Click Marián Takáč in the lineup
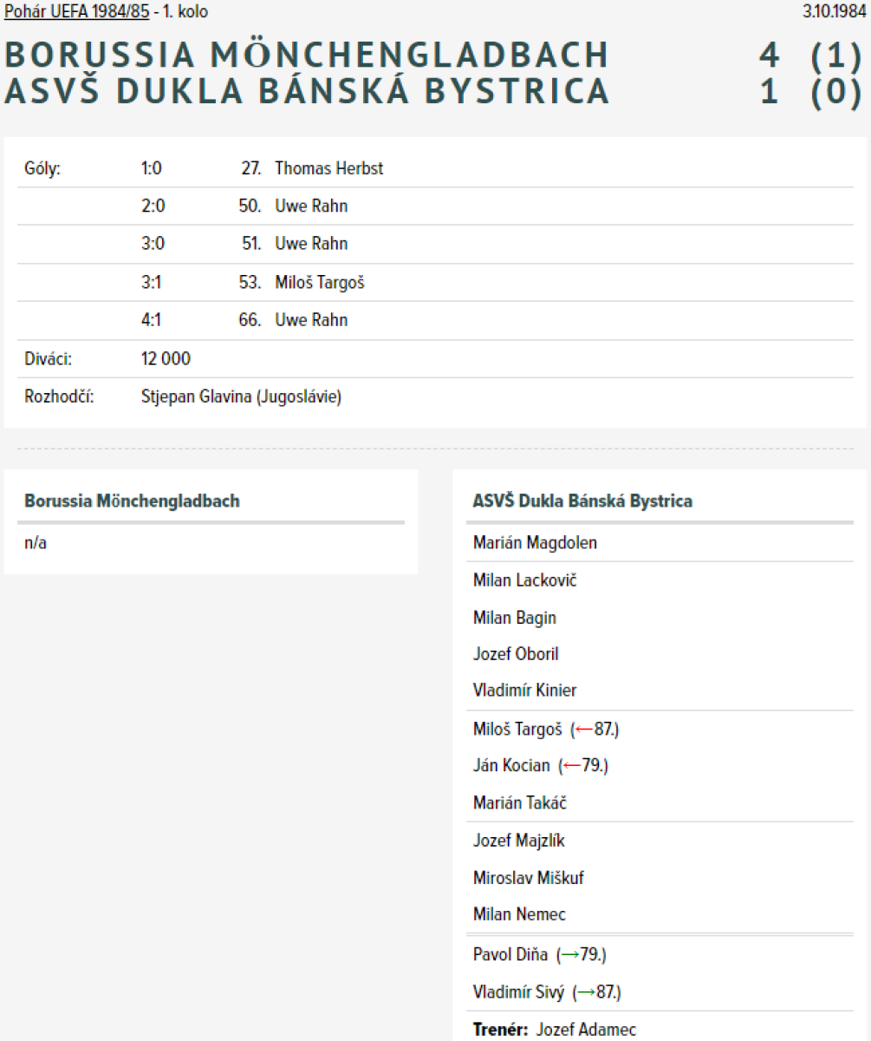 519,803
